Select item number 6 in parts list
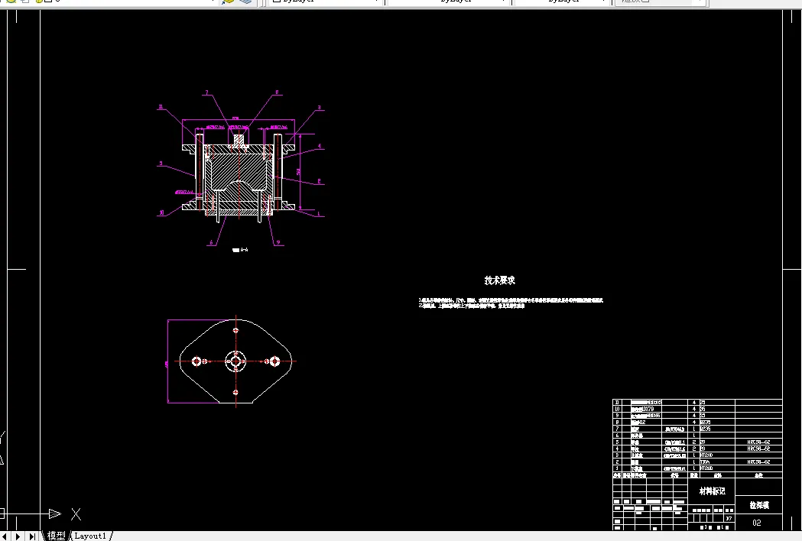 617,436
